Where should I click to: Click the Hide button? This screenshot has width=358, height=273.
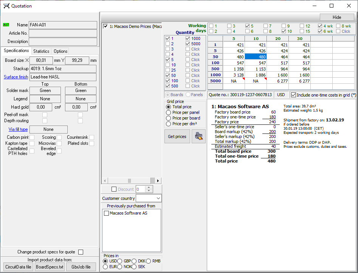point(337,17)
